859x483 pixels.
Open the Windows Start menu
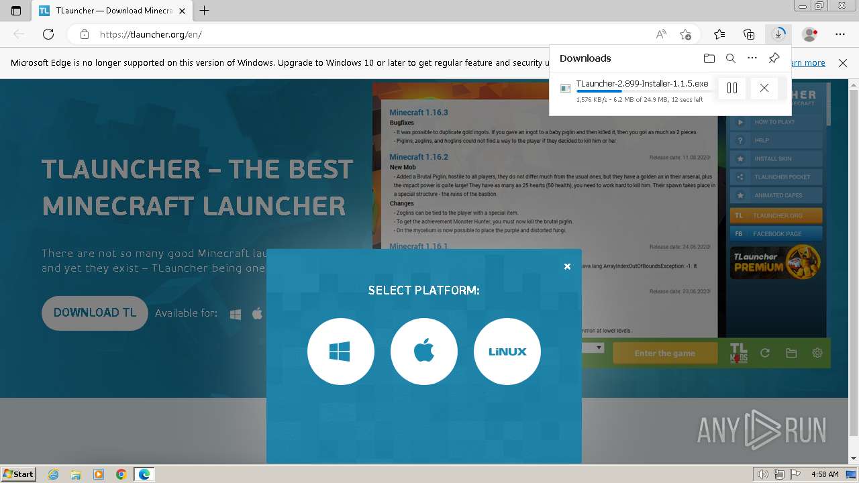click(19, 474)
